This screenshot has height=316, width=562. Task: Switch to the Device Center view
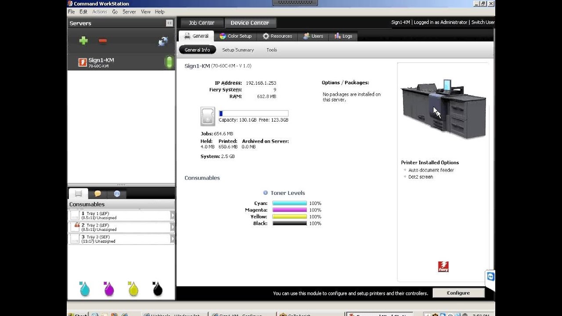250,23
